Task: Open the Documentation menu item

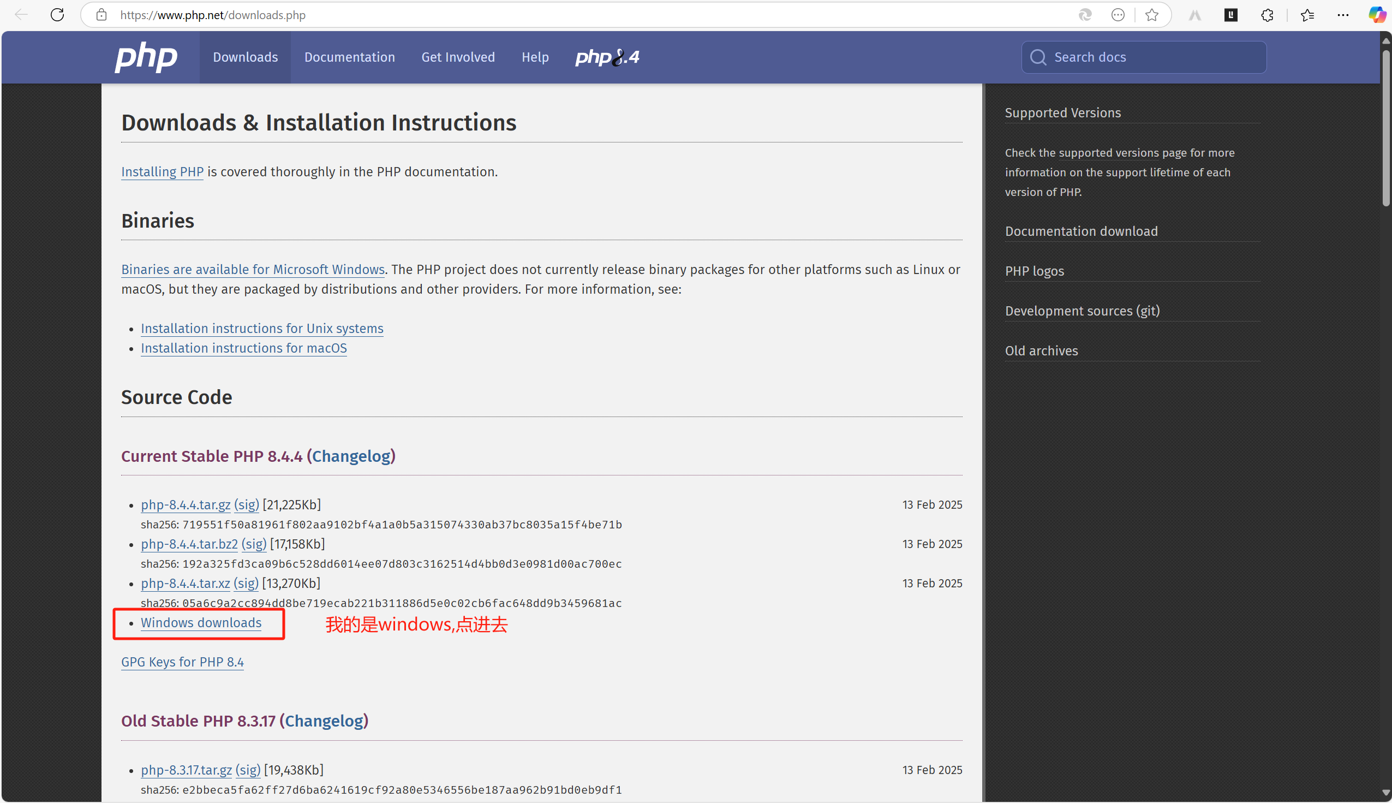Action: 350,57
